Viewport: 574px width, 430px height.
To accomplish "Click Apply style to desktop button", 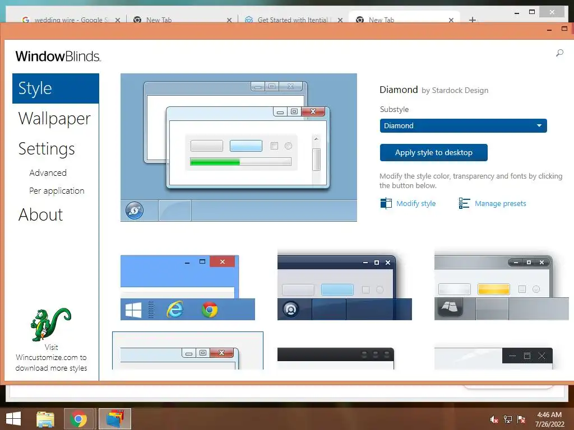I will click(x=433, y=152).
